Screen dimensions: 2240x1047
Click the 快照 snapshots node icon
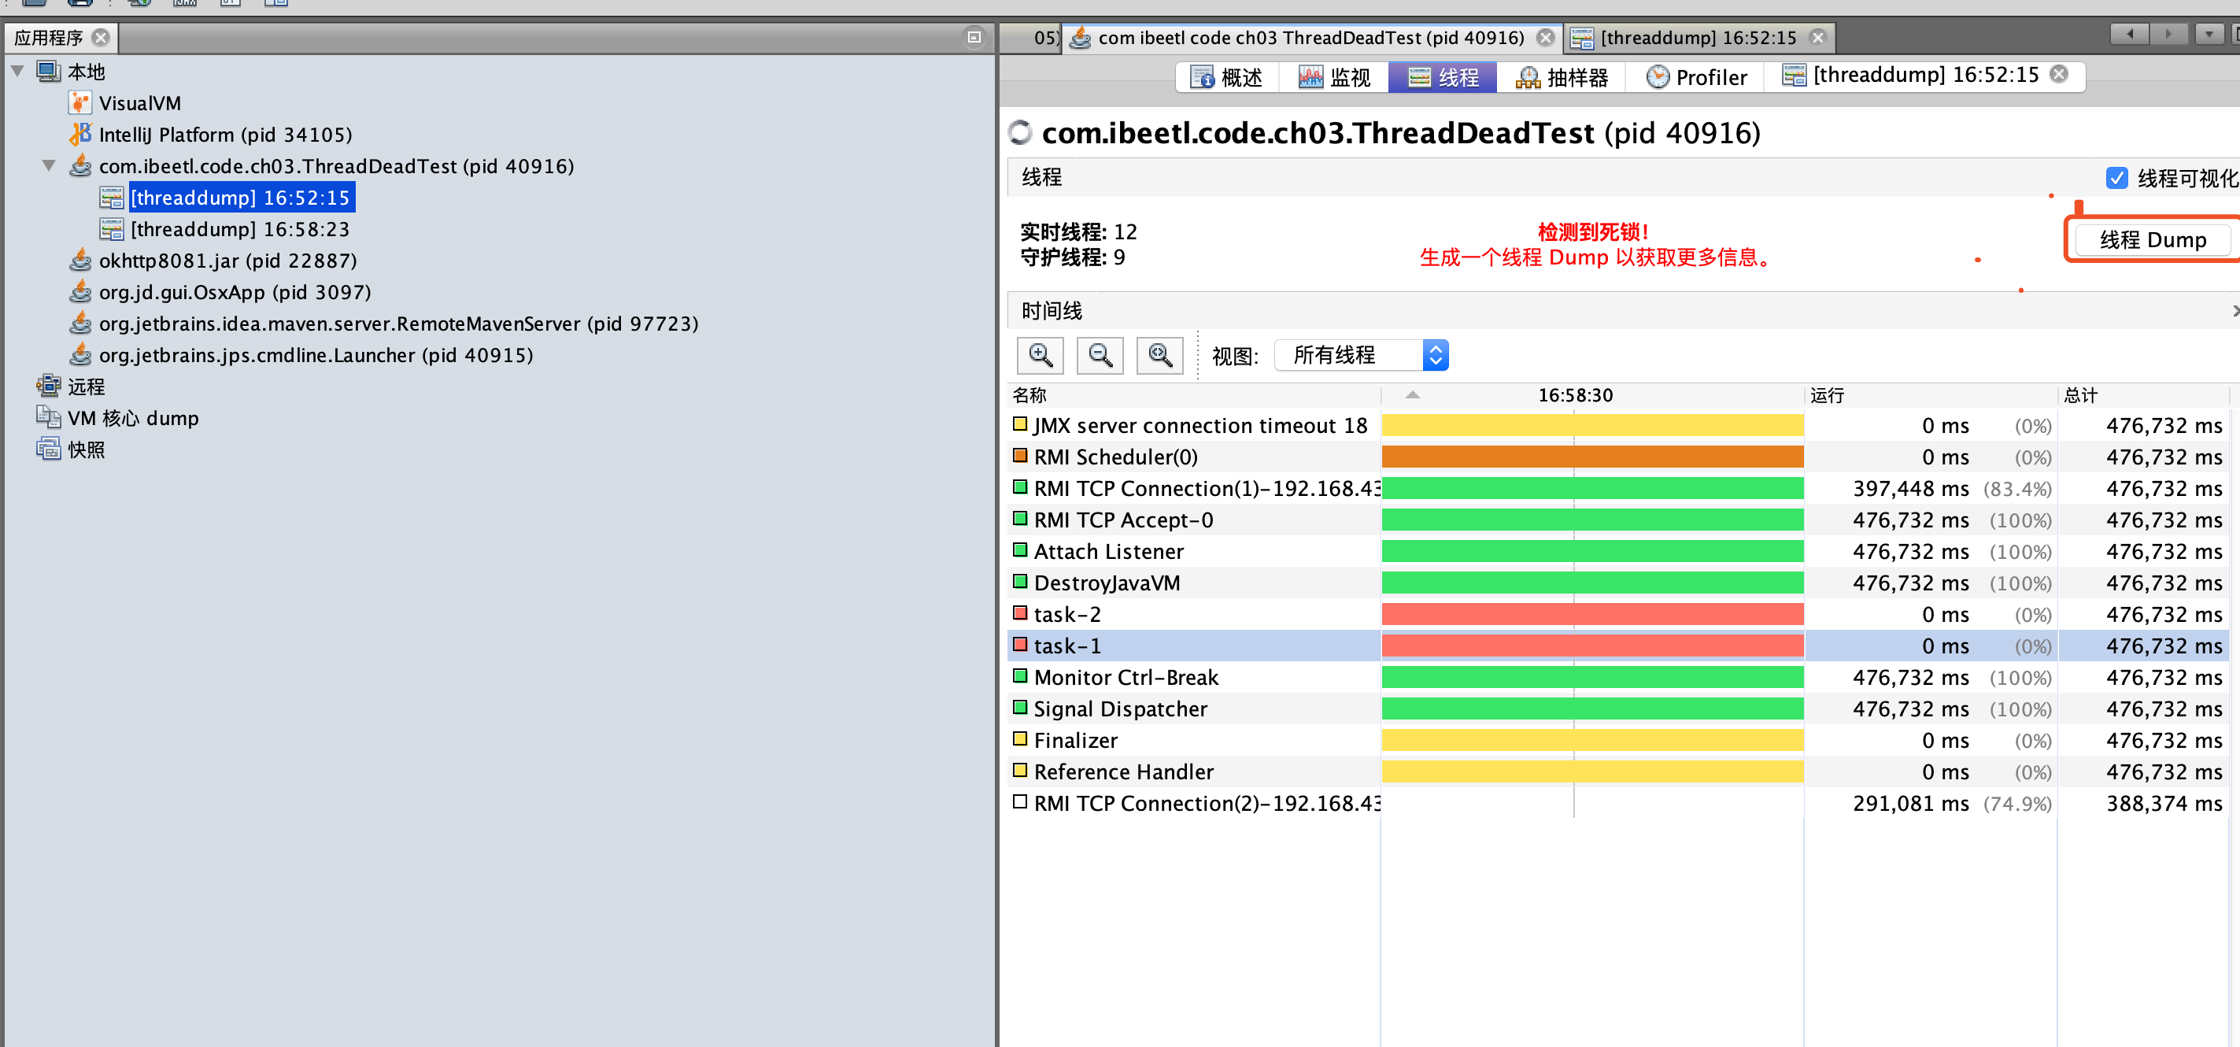[x=48, y=450]
